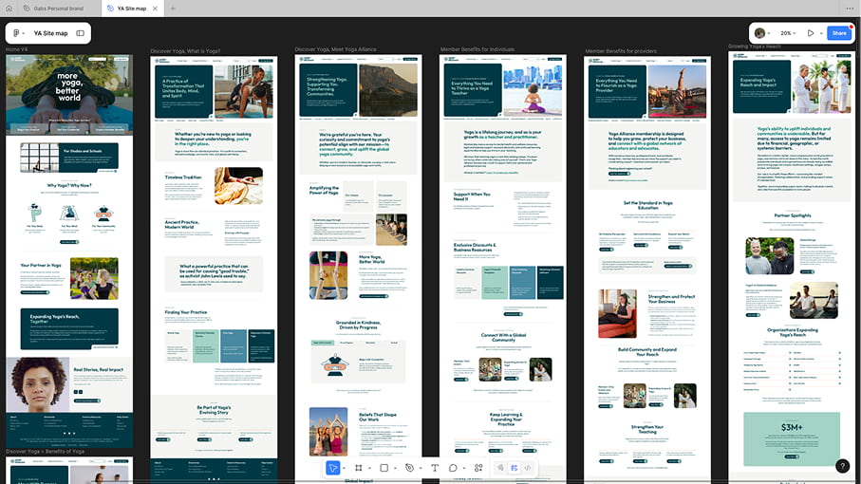Screen dimensions: 861x484
Task: Click the Home icon in tab bar
Action: click(x=9, y=8)
